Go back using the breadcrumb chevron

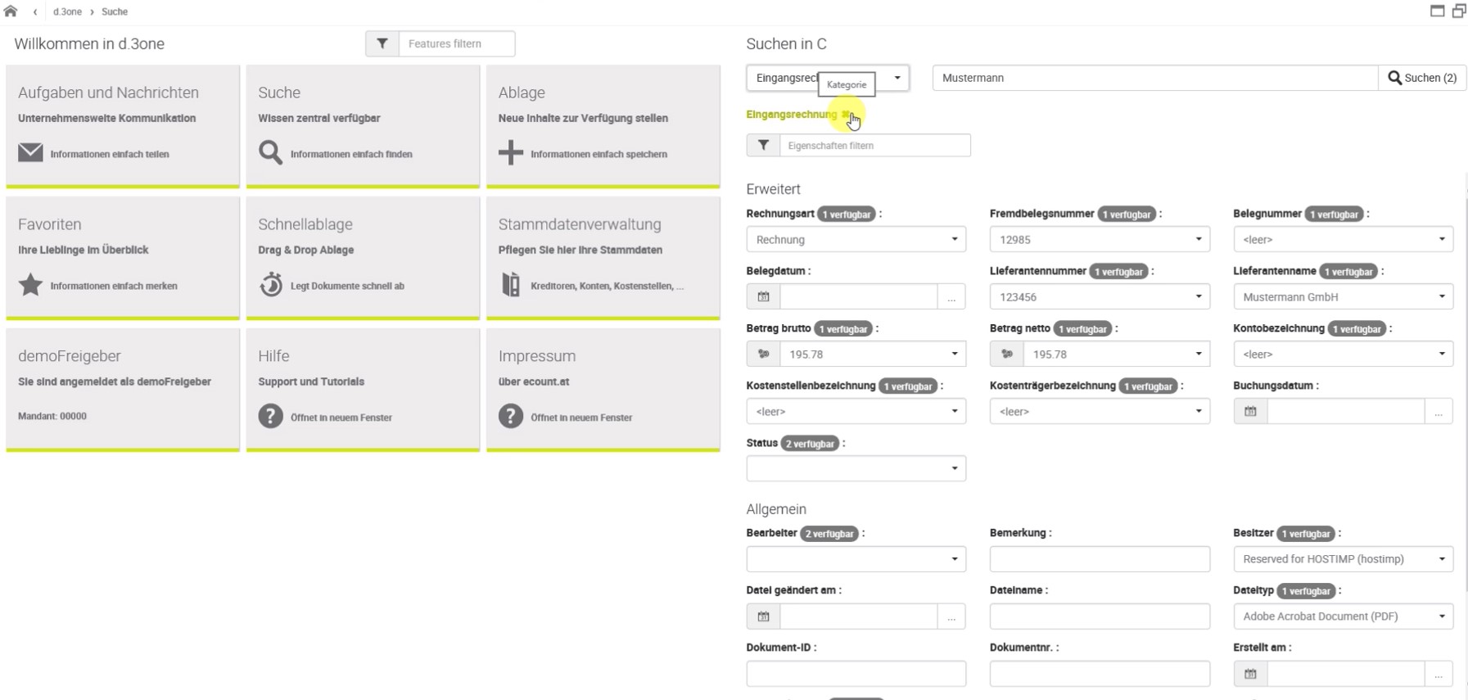[x=35, y=12]
